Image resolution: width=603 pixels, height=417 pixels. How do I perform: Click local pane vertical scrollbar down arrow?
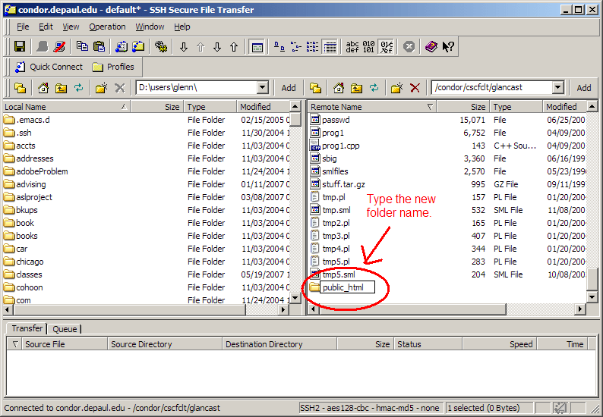(x=295, y=297)
